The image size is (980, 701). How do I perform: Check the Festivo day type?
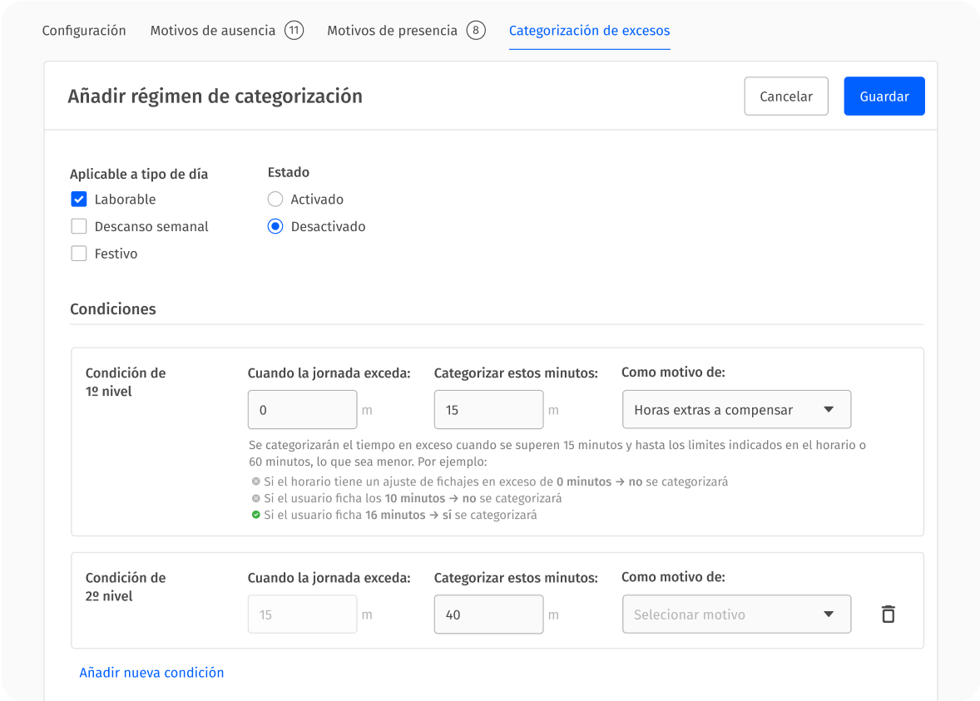(79, 254)
